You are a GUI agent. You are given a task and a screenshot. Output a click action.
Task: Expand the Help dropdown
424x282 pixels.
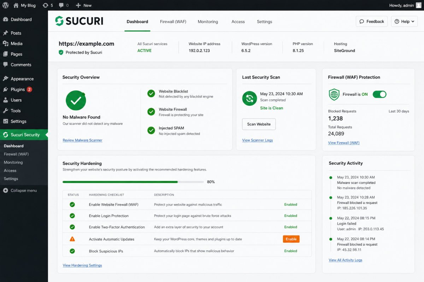coord(404,22)
